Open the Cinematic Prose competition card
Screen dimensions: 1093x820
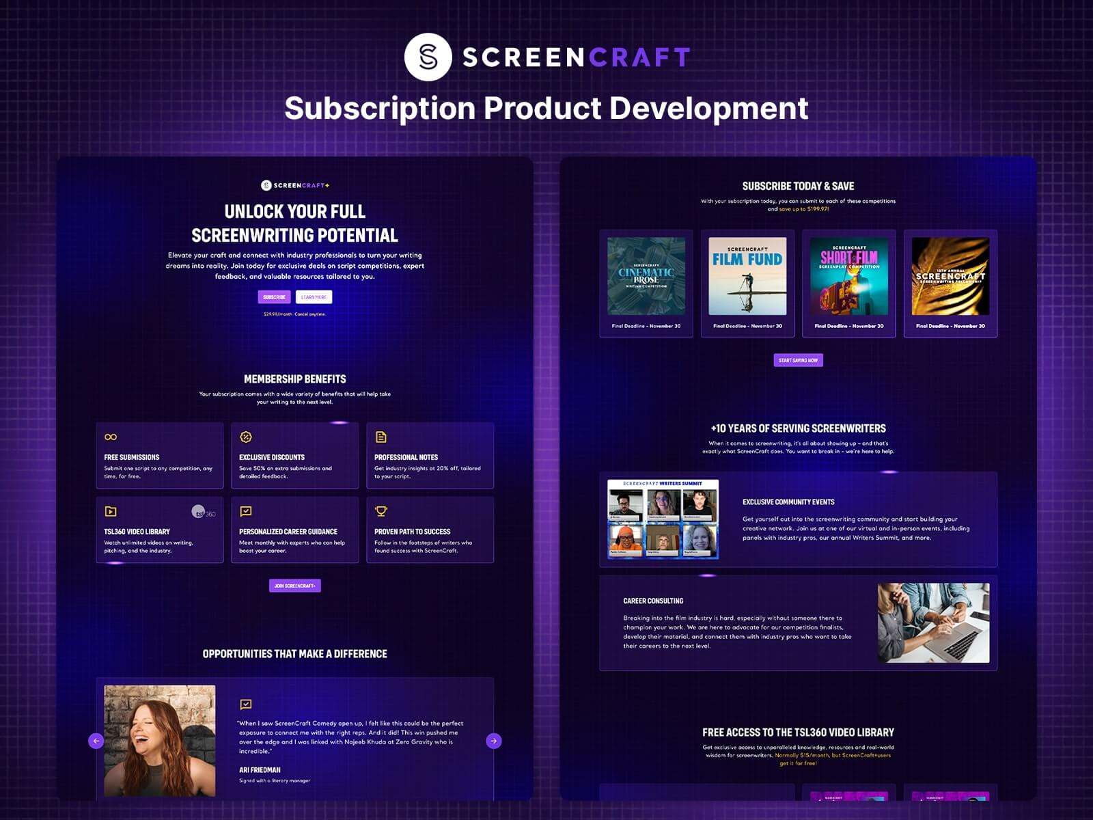tap(646, 284)
